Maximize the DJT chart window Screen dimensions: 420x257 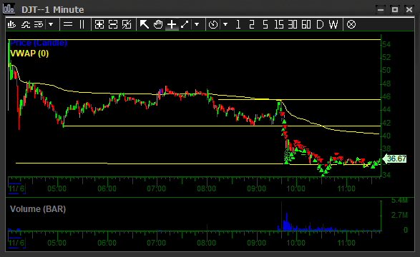pyautogui.click(x=394, y=9)
